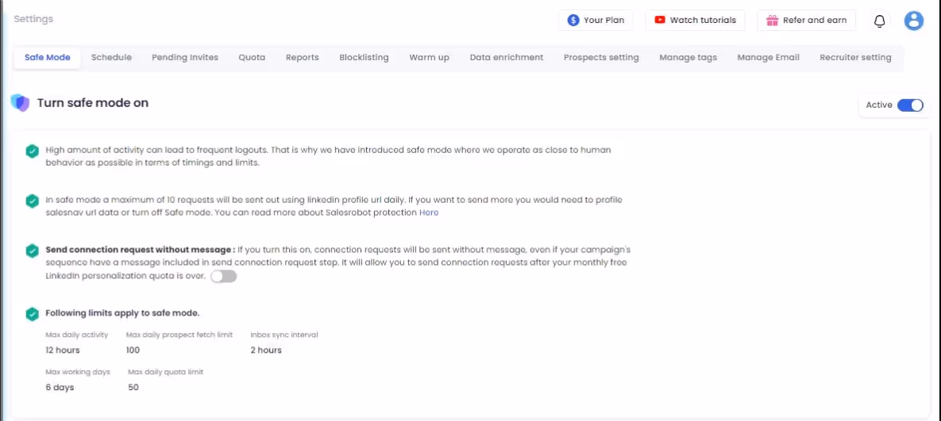Open the Warm up tab
This screenshot has width=941, height=421.
429,58
